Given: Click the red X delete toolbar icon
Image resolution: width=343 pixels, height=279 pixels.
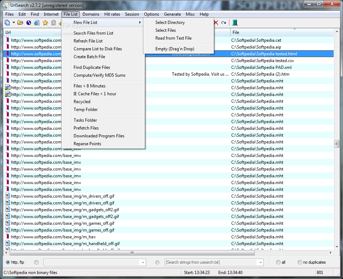Looking at the screenshot, I should tap(216, 22).
